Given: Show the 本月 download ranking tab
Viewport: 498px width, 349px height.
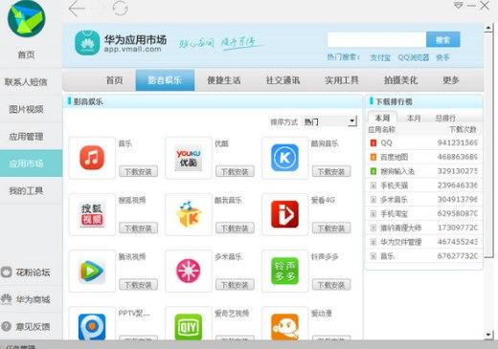Looking at the screenshot, I should point(414,119).
